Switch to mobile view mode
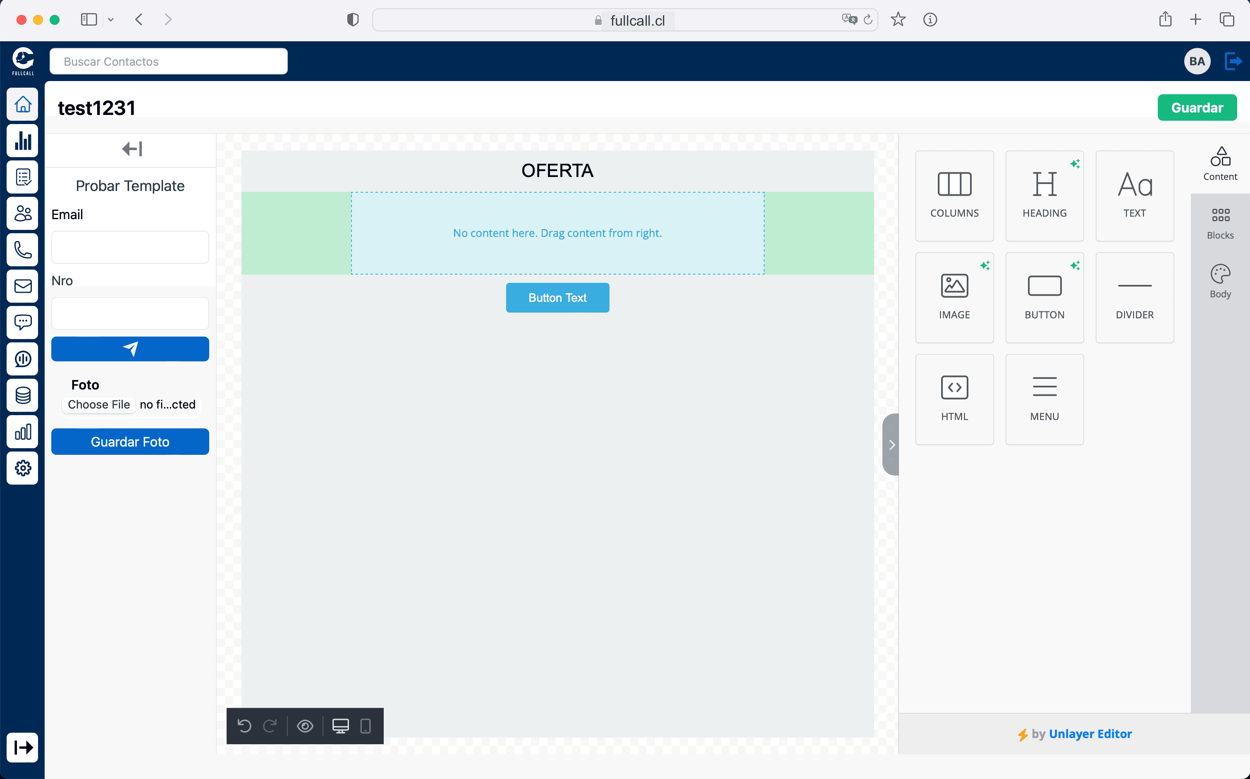The width and height of the screenshot is (1250, 779). [x=365, y=725]
